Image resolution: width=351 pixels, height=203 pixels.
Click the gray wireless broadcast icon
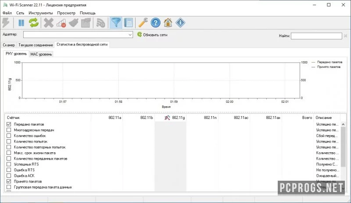click(100, 23)
